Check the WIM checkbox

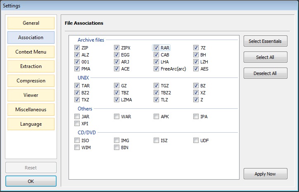click(77, 148)
